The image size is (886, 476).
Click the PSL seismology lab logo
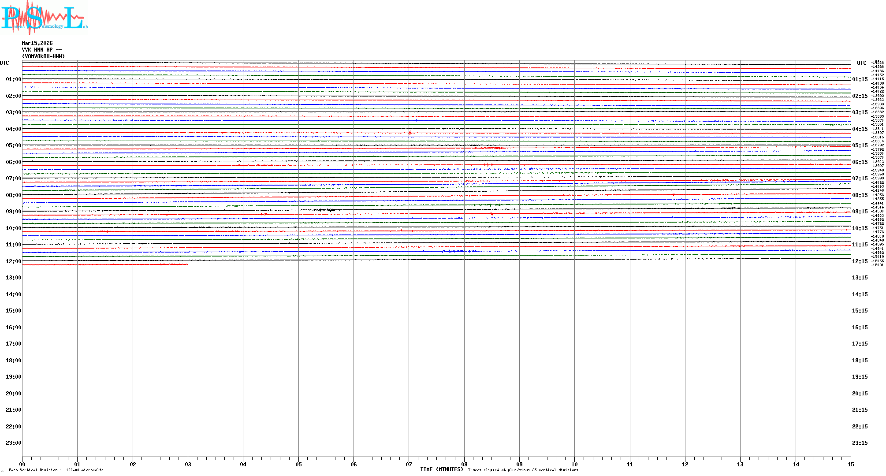(x=44, y=18)
